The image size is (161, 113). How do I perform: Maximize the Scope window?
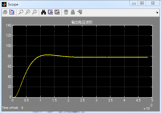coord(142,3)
